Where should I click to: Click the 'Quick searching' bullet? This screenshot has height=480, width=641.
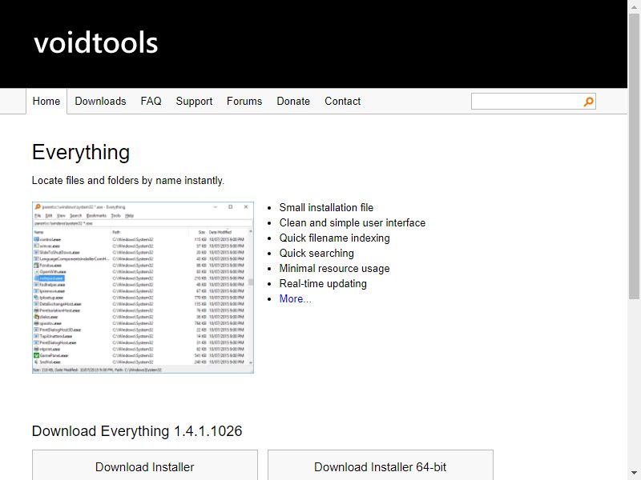click(x=316, y=253)
